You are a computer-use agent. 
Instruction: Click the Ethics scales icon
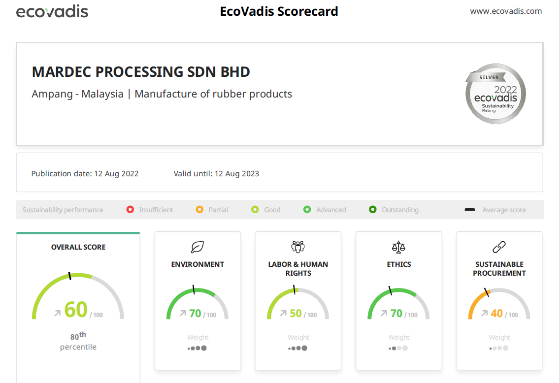click(x=398, y=247)
